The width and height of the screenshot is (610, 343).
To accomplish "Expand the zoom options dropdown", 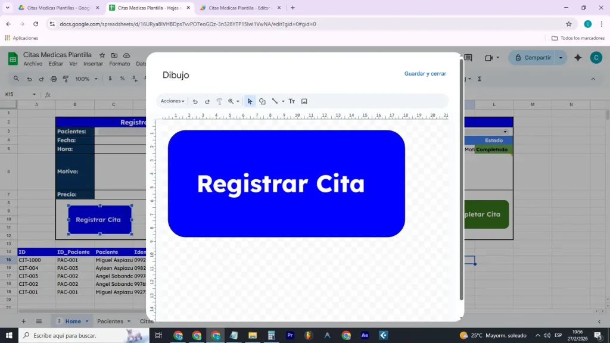I will [x=237, y=101].
